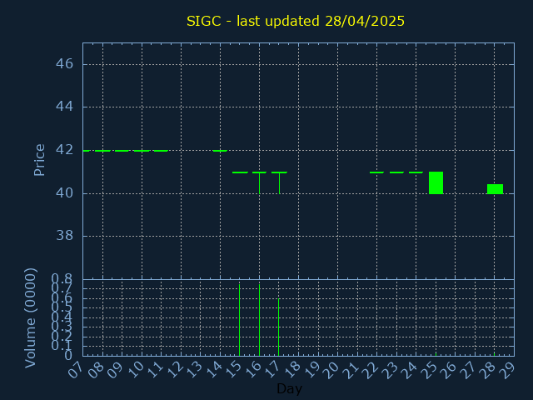Click the day tick label '26'
533x400 pixels.
(x=449, y=370)
